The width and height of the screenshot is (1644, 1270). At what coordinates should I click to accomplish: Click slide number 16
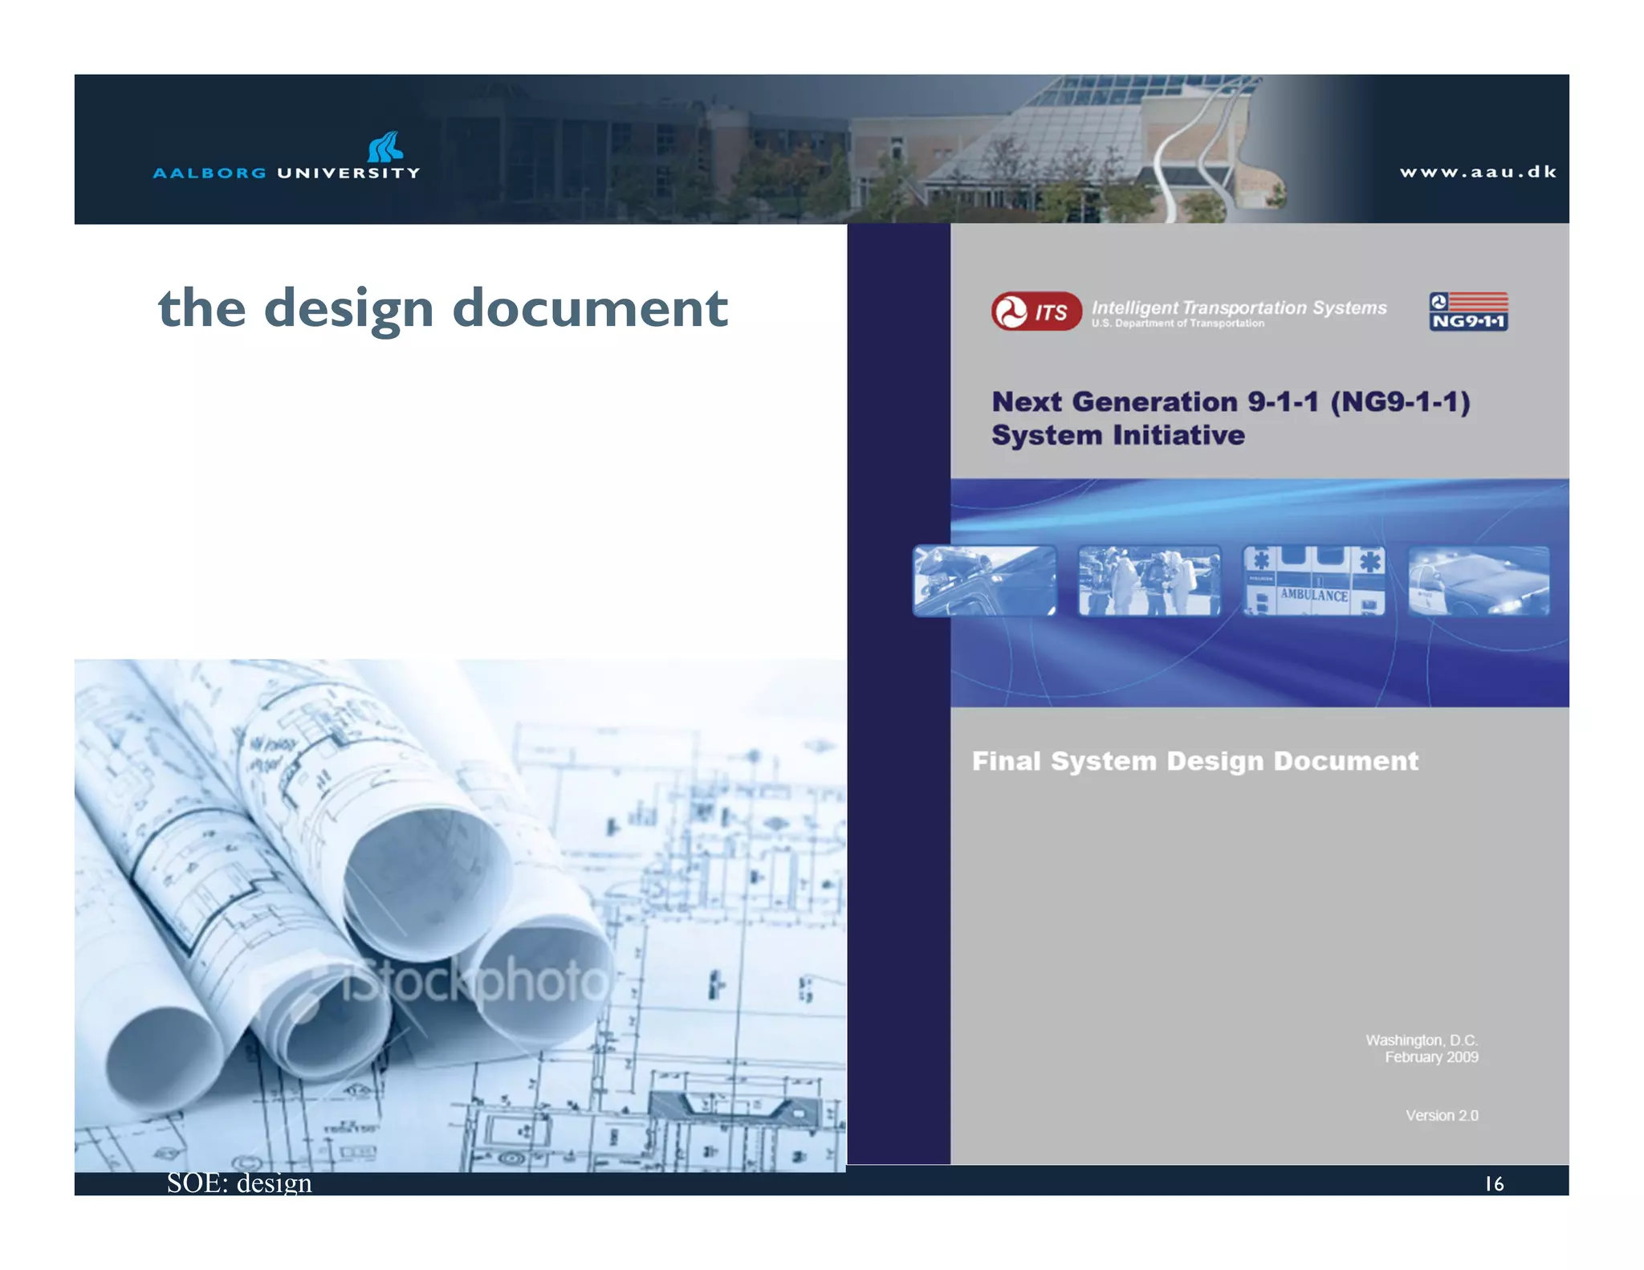coord(1494,1184)
